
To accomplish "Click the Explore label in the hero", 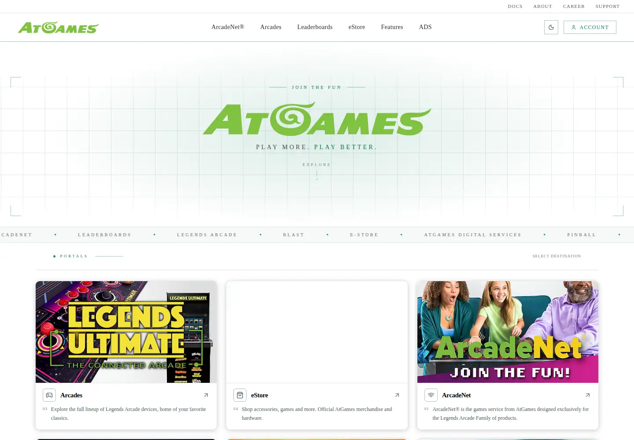I will pos(317,165).
